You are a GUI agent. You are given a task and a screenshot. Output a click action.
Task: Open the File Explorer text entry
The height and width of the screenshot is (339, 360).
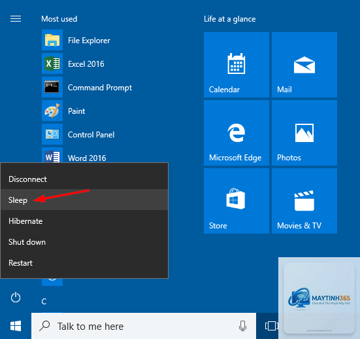coord(89,41)
